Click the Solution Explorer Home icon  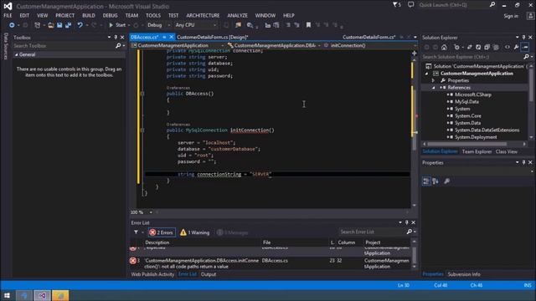pos(444,47)
